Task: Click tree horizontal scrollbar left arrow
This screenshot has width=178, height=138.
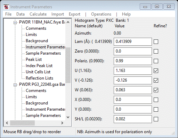Action: (7, 123)
